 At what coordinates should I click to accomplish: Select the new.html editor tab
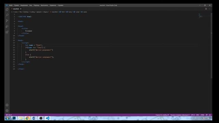[16, 9]
